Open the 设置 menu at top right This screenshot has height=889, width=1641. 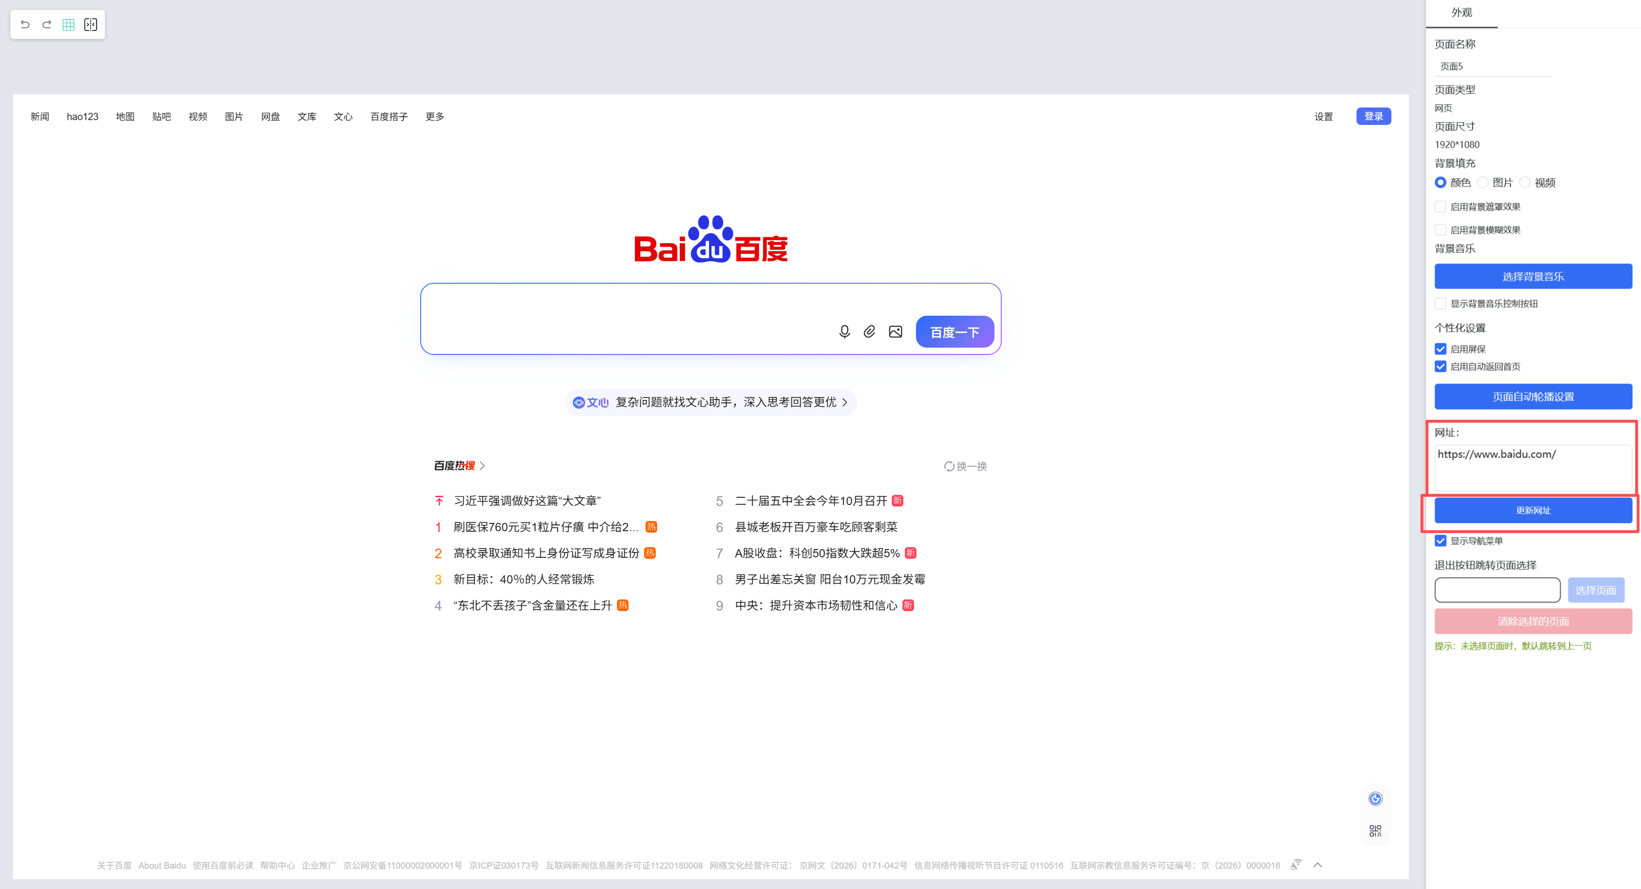click(x=1324, y=117)
